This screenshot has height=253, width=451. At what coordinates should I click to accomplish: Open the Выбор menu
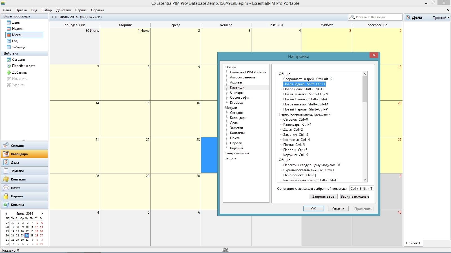click(x=47, y=10)
